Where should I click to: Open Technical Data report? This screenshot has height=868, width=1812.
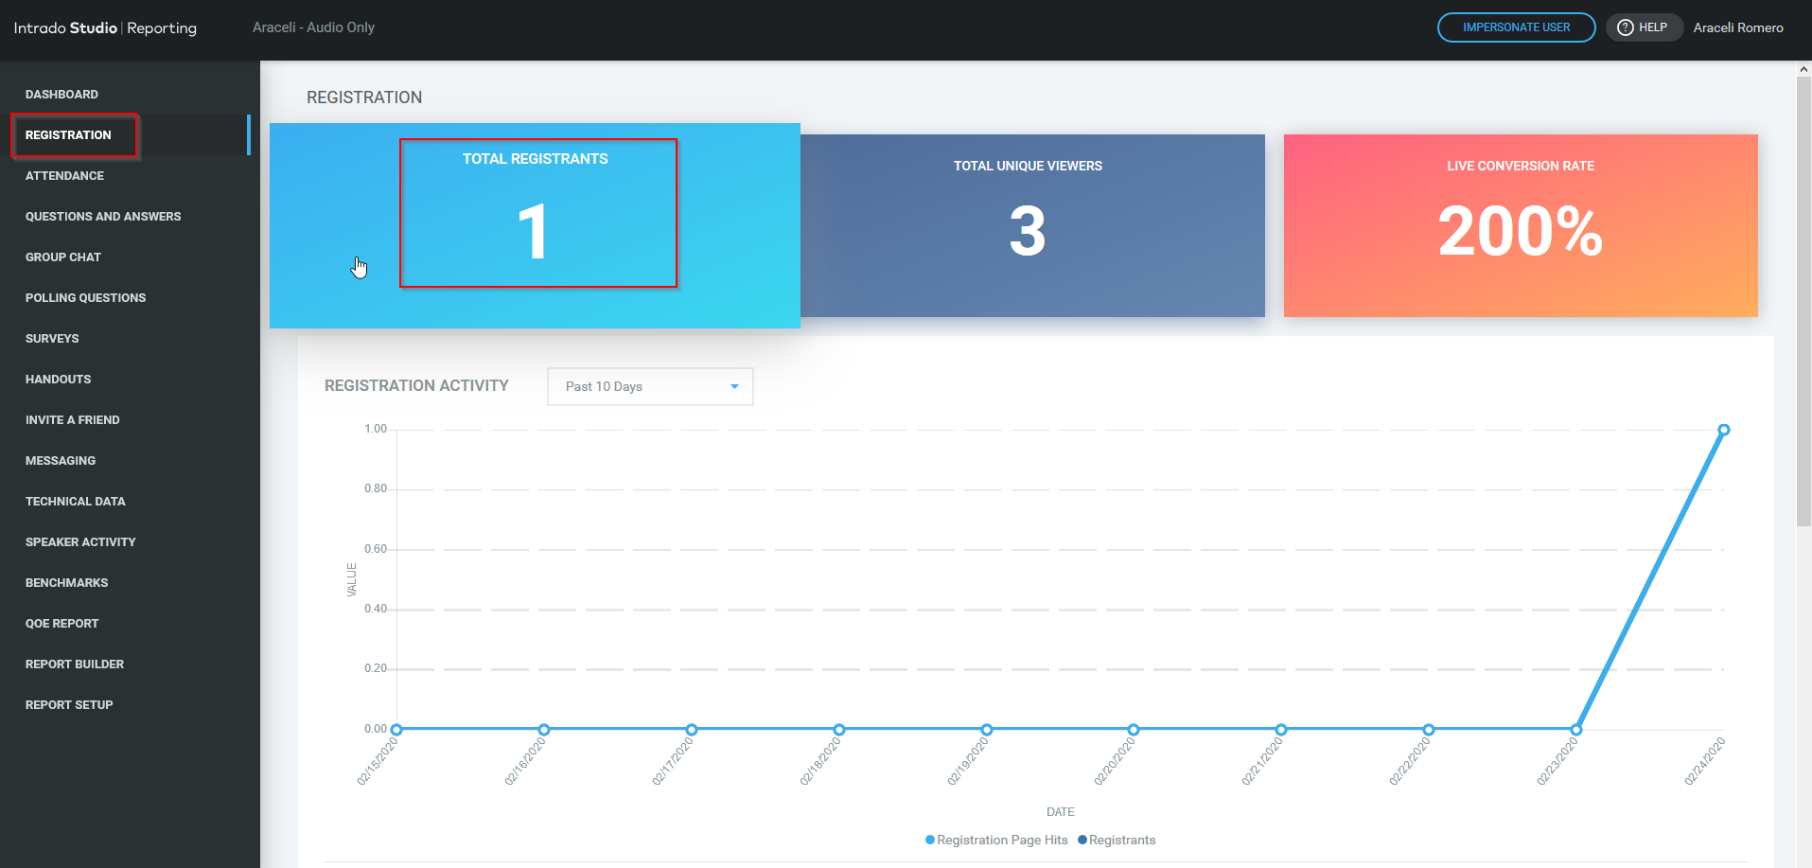click(x=76, y=502)
